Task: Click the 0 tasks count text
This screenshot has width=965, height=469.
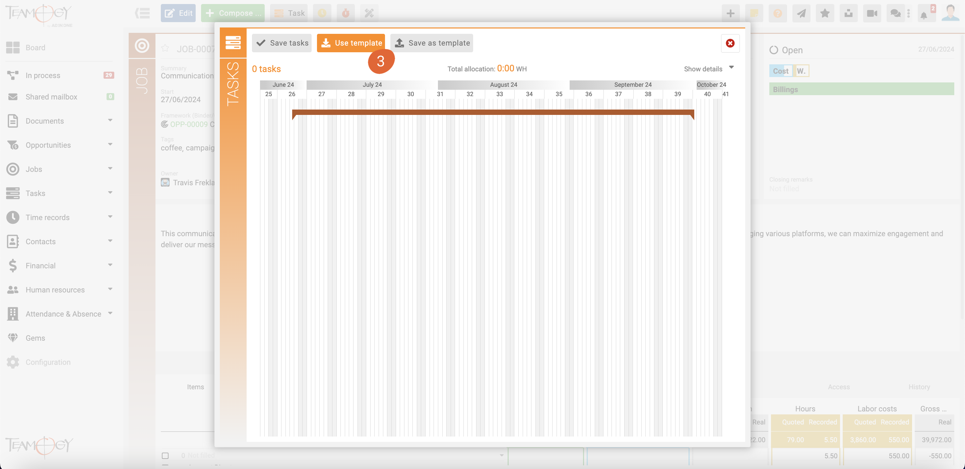Action: [266, 69]
